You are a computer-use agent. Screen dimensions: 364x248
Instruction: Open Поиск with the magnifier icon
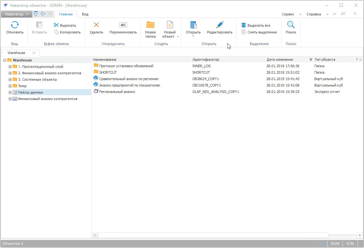pyautogui.click(x=291, y=25)
